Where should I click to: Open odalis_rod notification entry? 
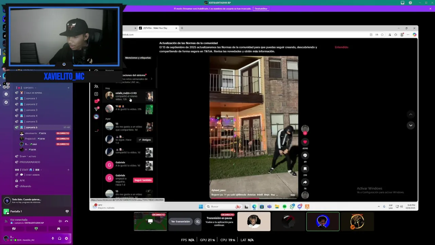coord(129,96)
